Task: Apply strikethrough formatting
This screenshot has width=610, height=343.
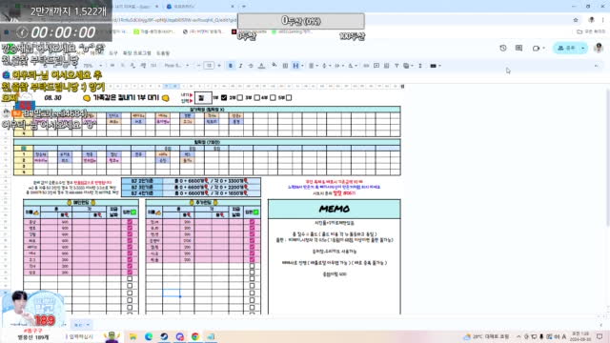Action: coord(251,66)
